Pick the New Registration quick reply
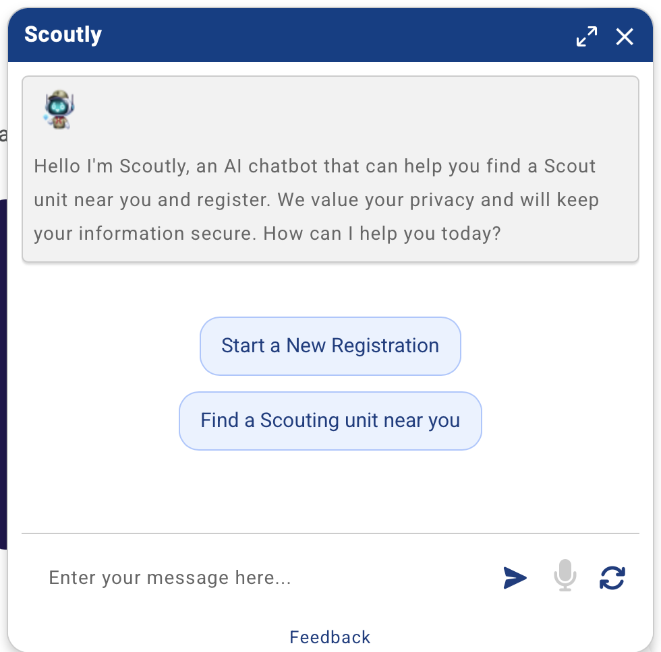Image resolution: width=661 pixels, height=652 pixels. click(x=330, y=346)
